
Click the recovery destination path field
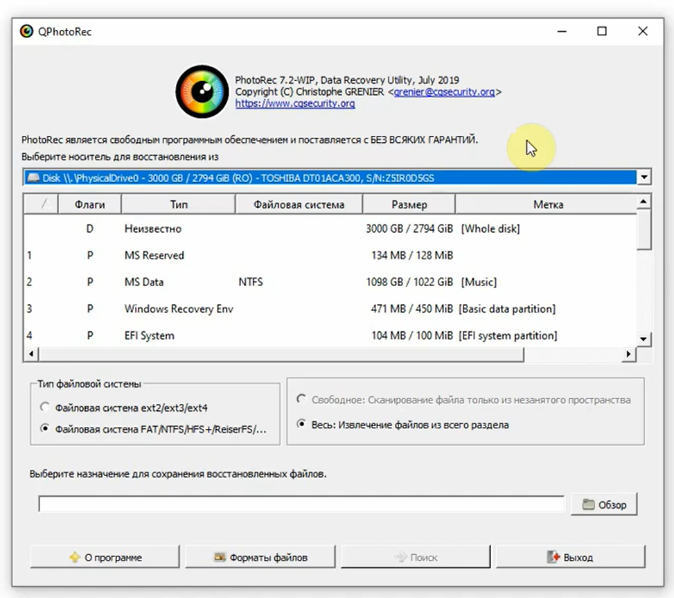(301, 504)
